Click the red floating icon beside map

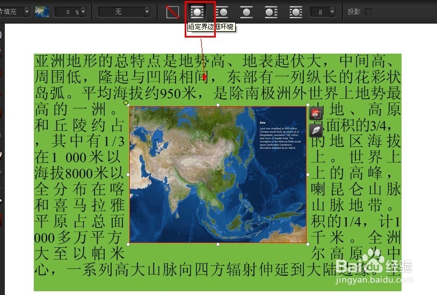pyautogui.click(x=316, y=114)
